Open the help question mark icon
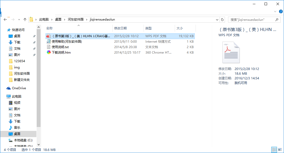Screen dimensions: 284x153 (281, 12)
